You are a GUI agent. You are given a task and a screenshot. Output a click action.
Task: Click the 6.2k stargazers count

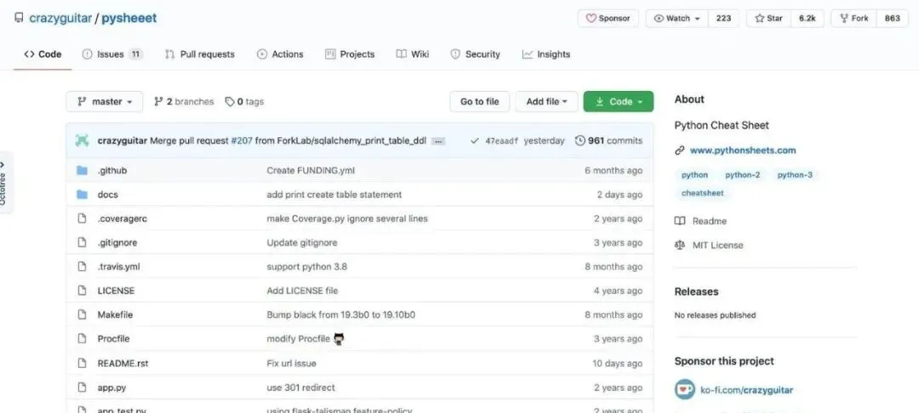pos(807,18)
